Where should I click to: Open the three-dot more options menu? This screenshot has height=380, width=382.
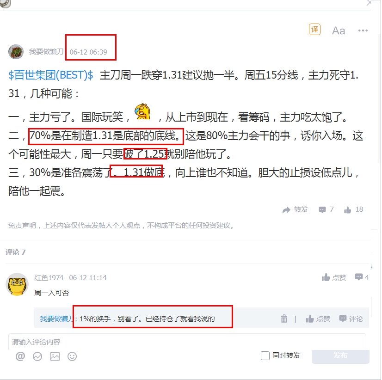click(363, 31)
